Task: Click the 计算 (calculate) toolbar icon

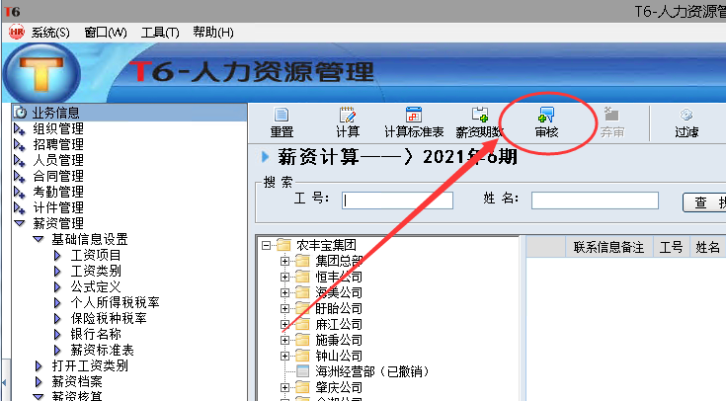Action: click(348, 115)
